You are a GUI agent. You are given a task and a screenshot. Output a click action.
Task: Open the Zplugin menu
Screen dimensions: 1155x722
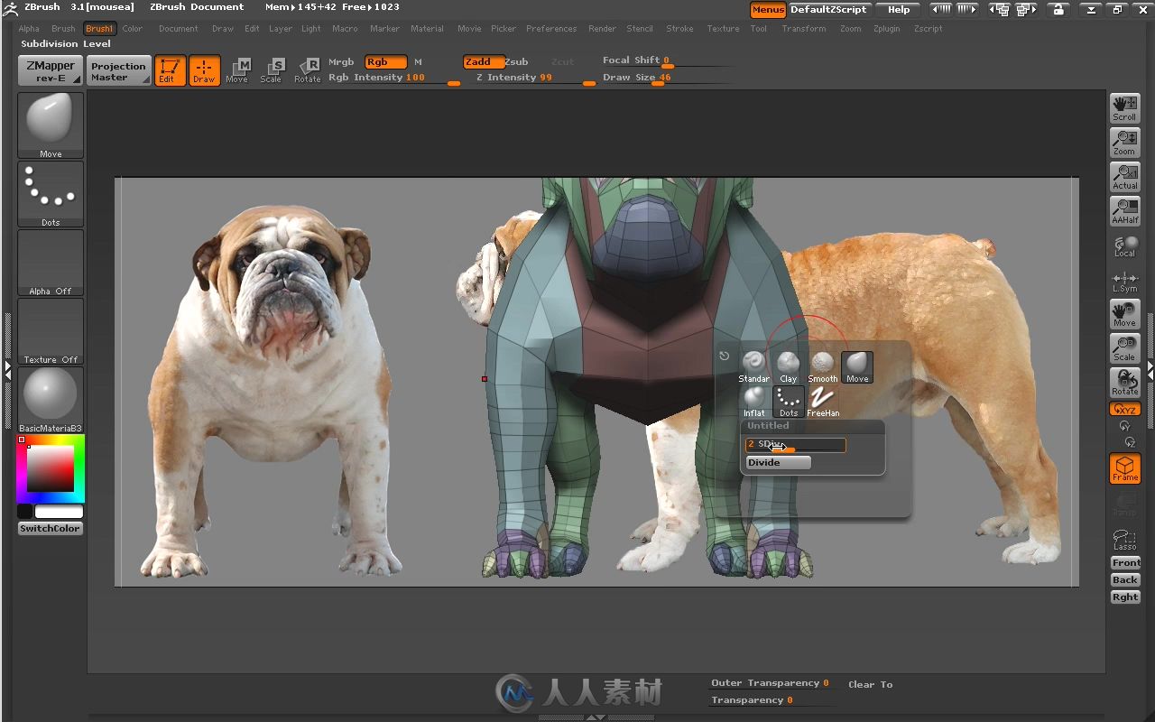tap(887, 29)
